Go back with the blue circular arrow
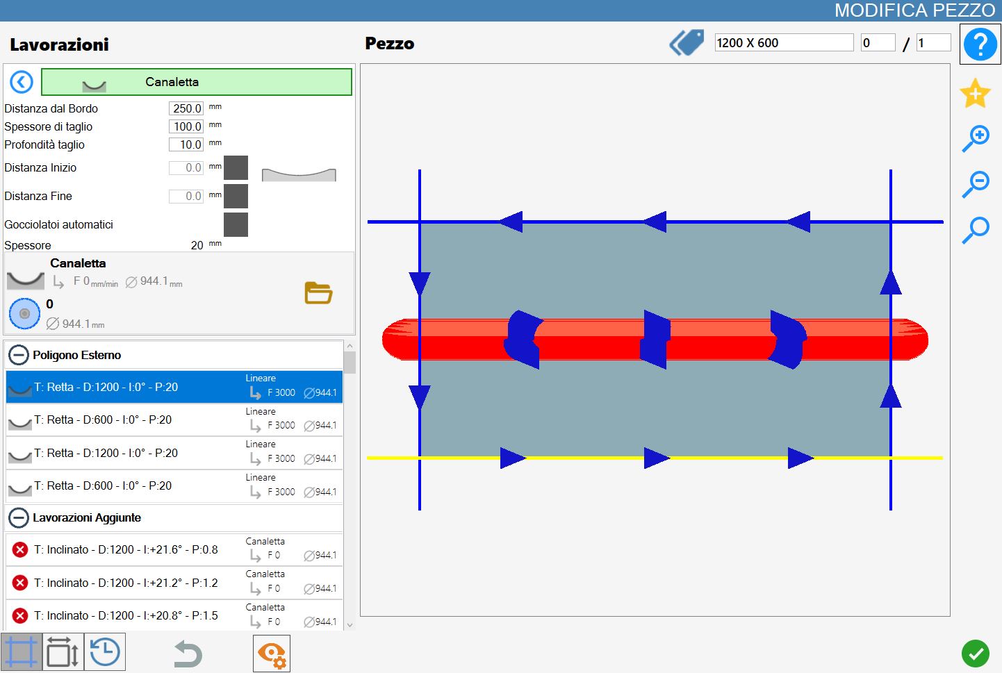Screen dimensions: 1002x673 (x=22, y=82)
